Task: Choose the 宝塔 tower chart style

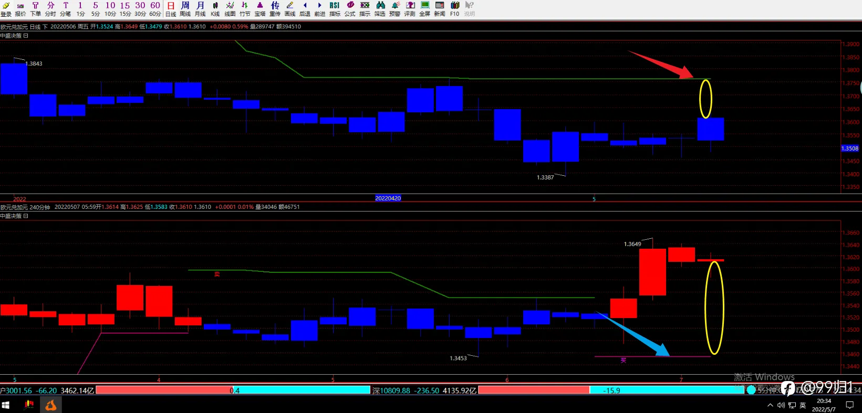Action: click(x=260, y=9)
